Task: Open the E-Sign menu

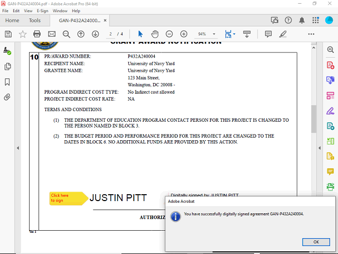Action: pyautogui.click(x=42, y=11)
